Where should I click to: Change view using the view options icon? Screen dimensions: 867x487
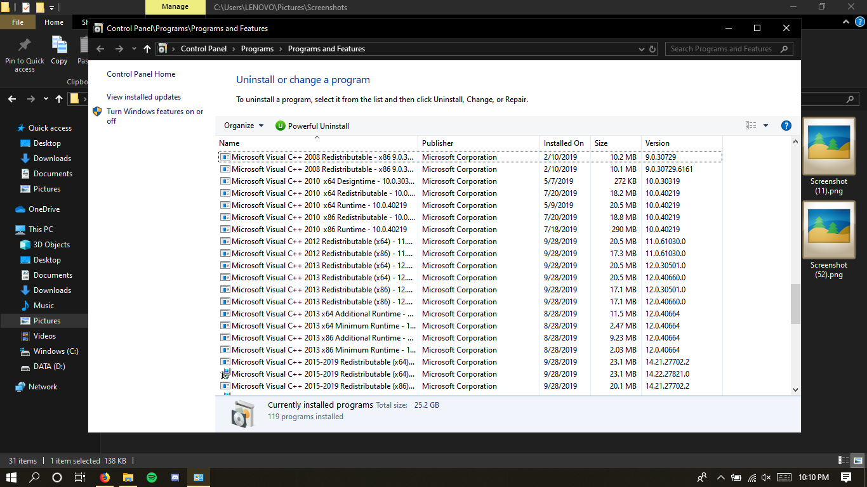(751, 126)
